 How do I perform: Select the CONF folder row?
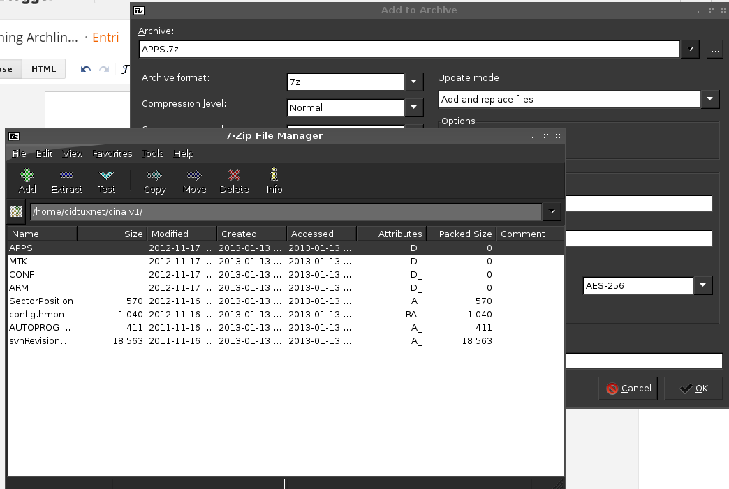pyautogui.click(x=286, y=274)
